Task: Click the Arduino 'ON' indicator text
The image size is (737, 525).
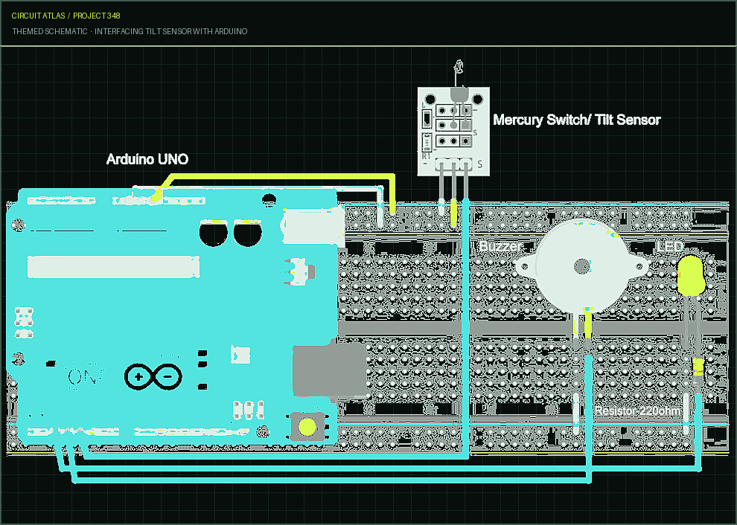Action: (85, 376)
